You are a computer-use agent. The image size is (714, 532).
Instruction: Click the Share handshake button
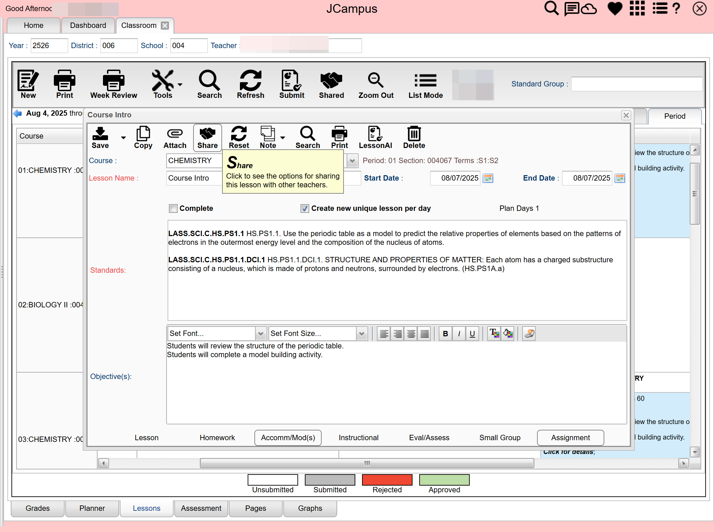208,137
